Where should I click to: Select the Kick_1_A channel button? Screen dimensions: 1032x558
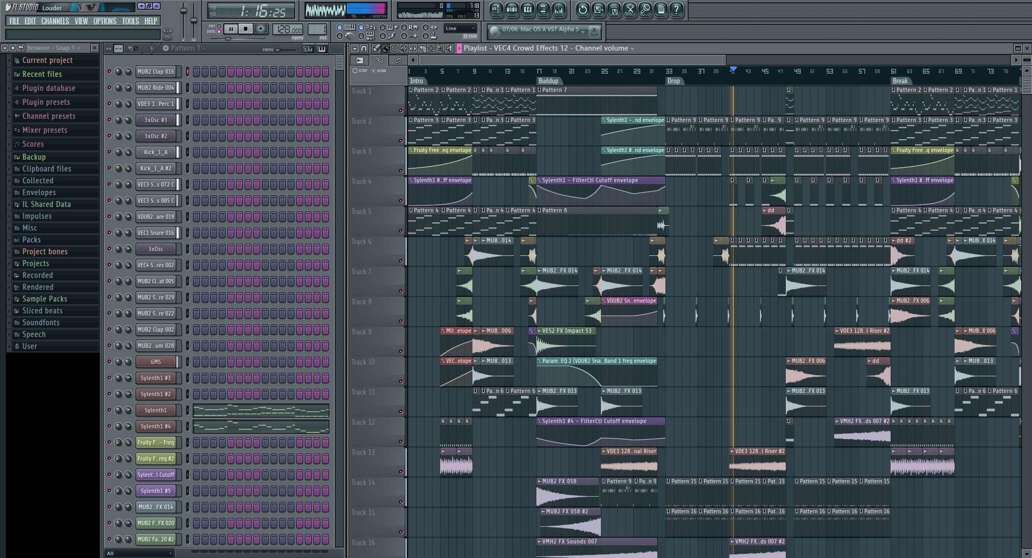pos(156,152)
